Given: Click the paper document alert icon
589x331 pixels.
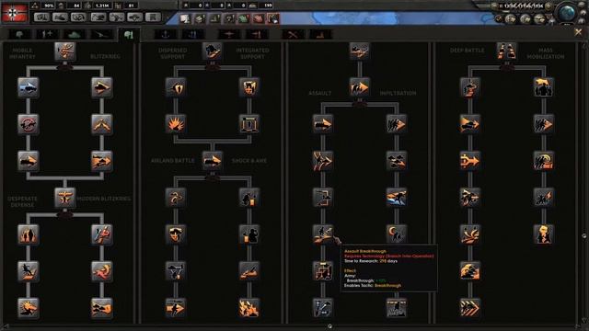Looking at the screenshot, I should pos(185,18).
